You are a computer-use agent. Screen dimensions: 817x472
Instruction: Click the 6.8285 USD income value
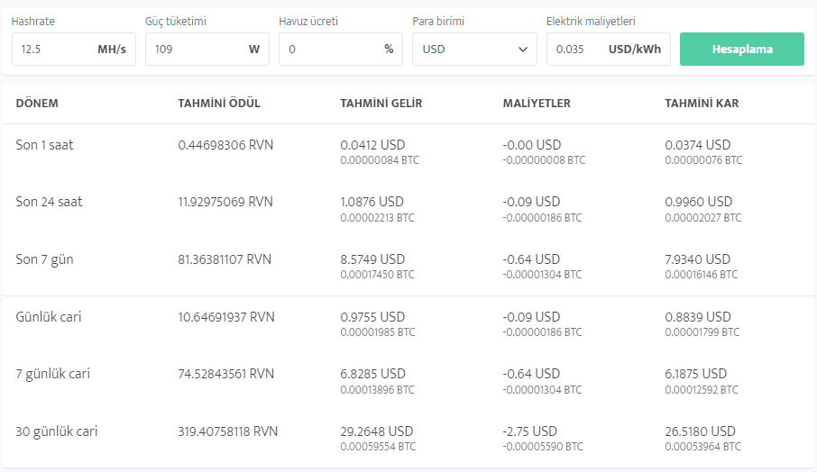[372, 374]
